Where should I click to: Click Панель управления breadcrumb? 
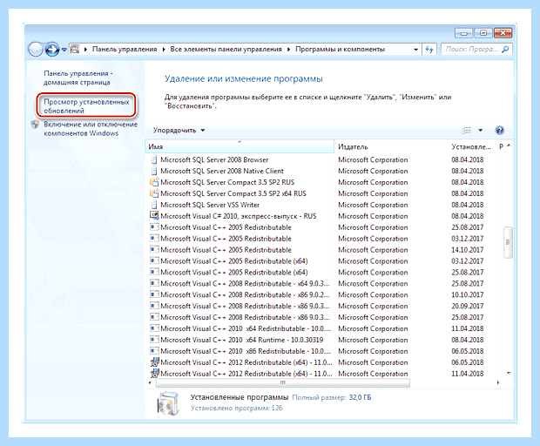125,50
